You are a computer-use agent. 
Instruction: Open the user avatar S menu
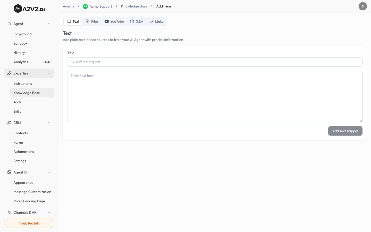click(363, 6)
